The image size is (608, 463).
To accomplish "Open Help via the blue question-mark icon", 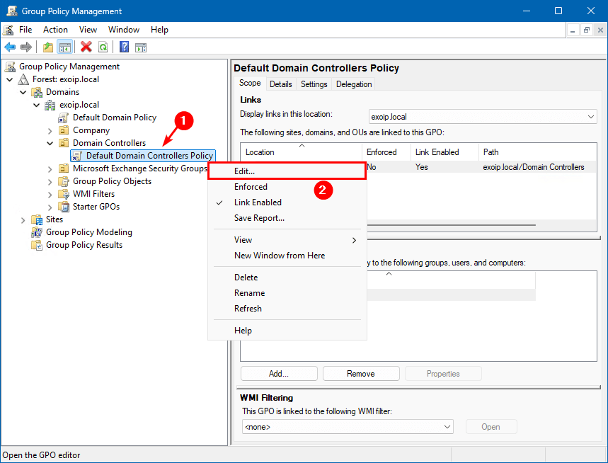I will (124, 47).
